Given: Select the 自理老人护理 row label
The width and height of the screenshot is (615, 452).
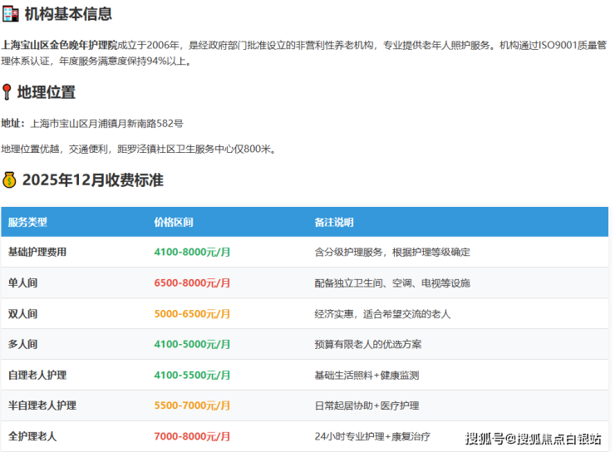Looking at the screenshot, I should pyautogui.click(x=37, y=375).
